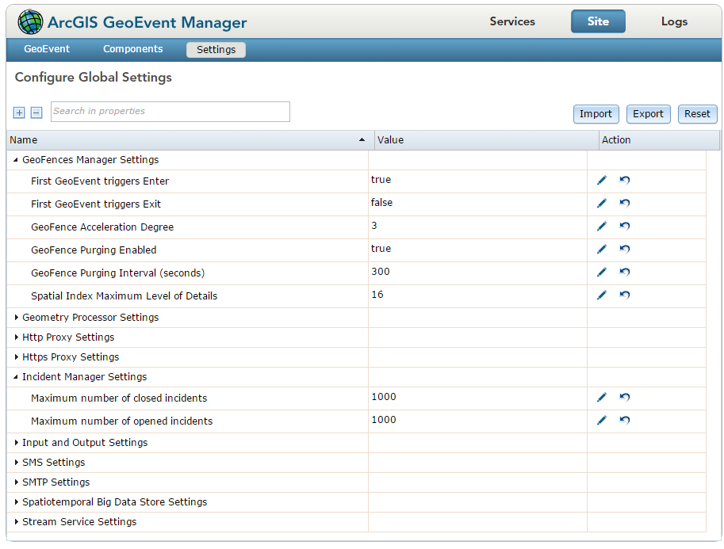Expand Geometry Processor Settings group

click(16, 318)
